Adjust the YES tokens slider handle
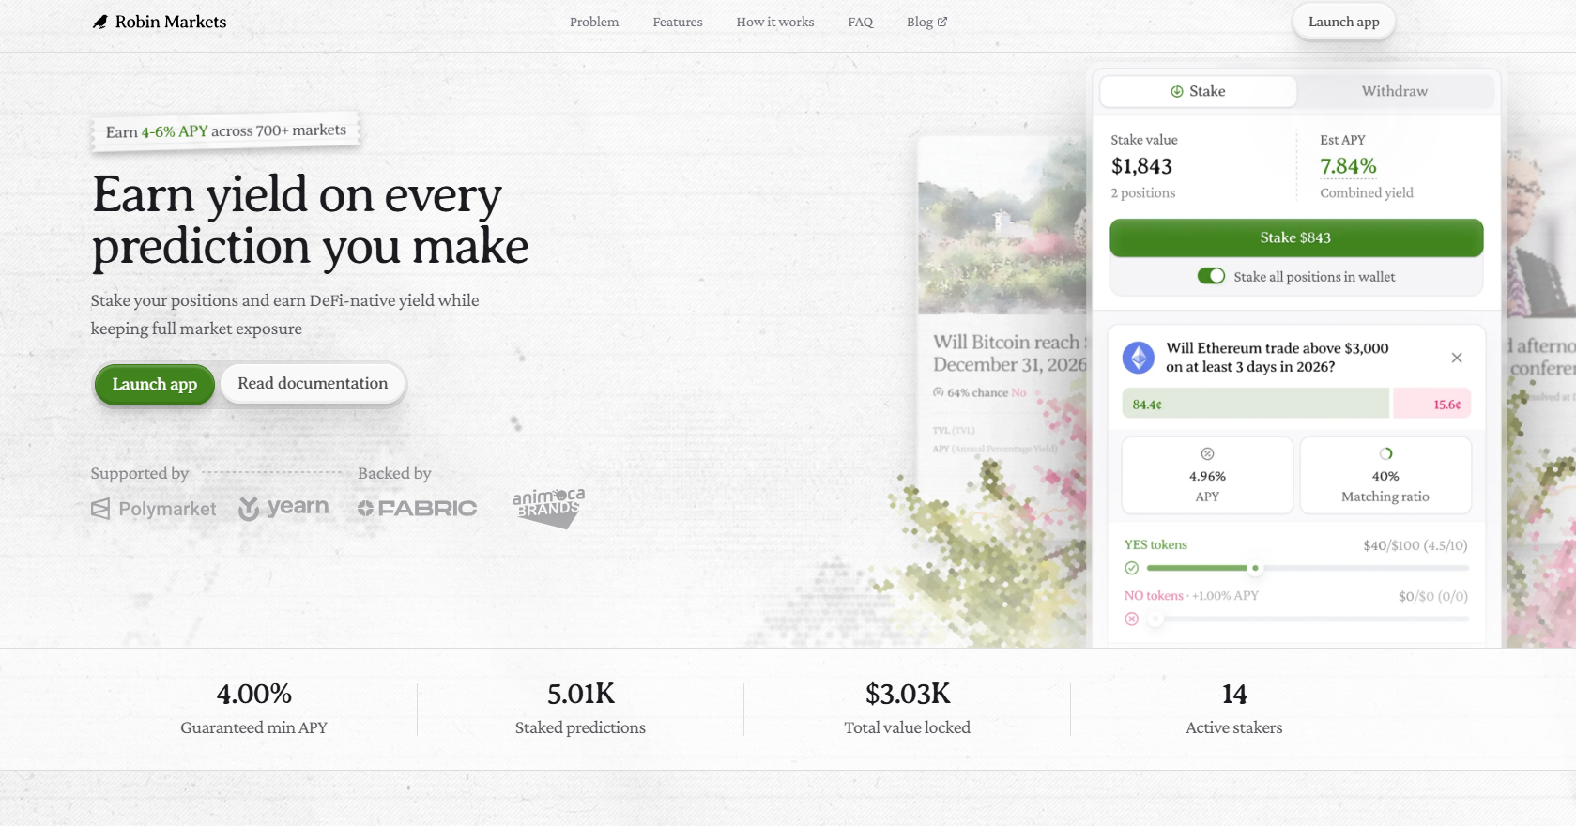This screenshot has height=826, width=1576. [x=1255, y=568]
